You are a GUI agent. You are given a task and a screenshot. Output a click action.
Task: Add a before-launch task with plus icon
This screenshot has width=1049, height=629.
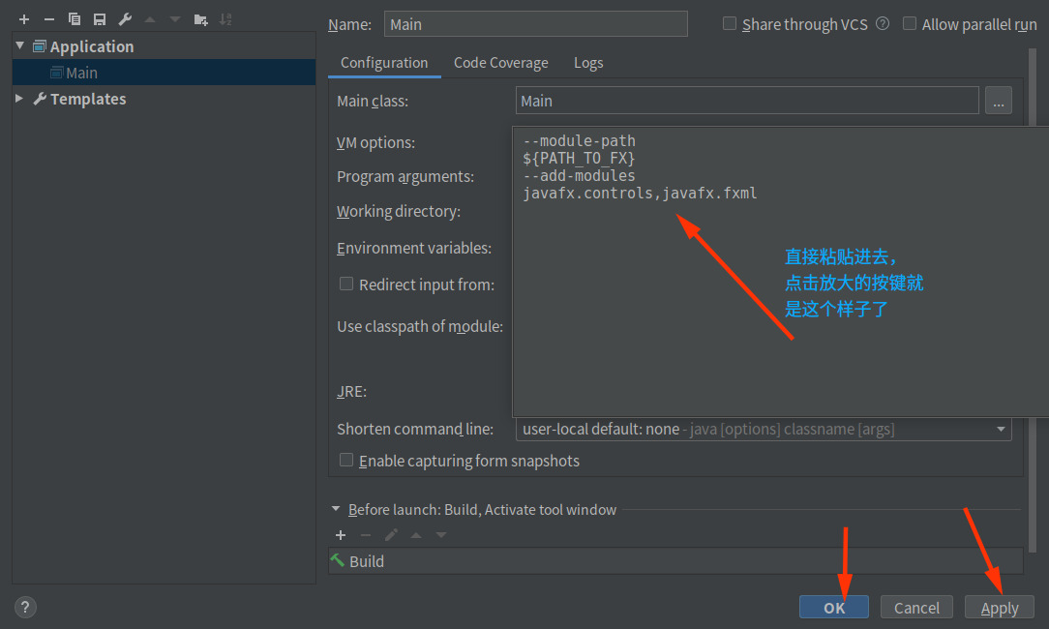pos(341,534)
